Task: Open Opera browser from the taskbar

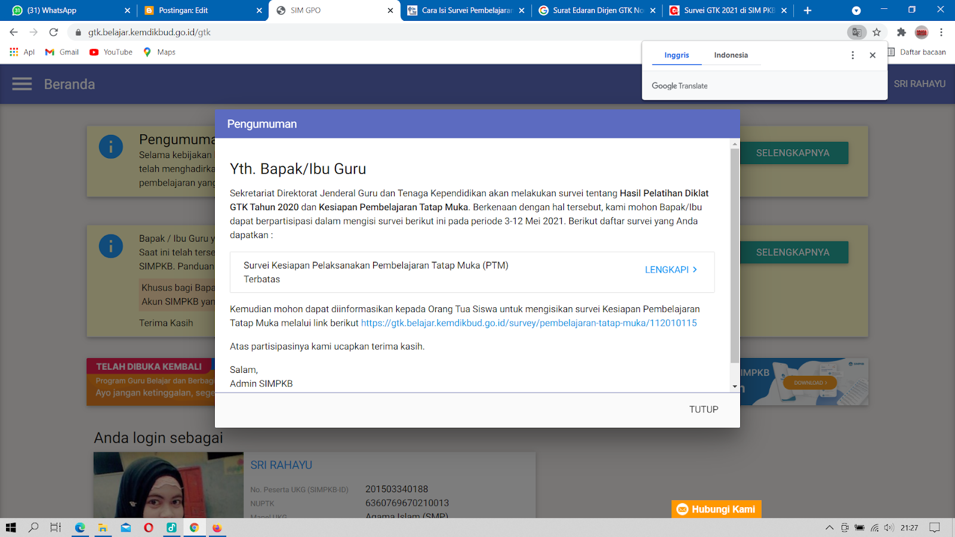Action: click(x=149, y=527)
